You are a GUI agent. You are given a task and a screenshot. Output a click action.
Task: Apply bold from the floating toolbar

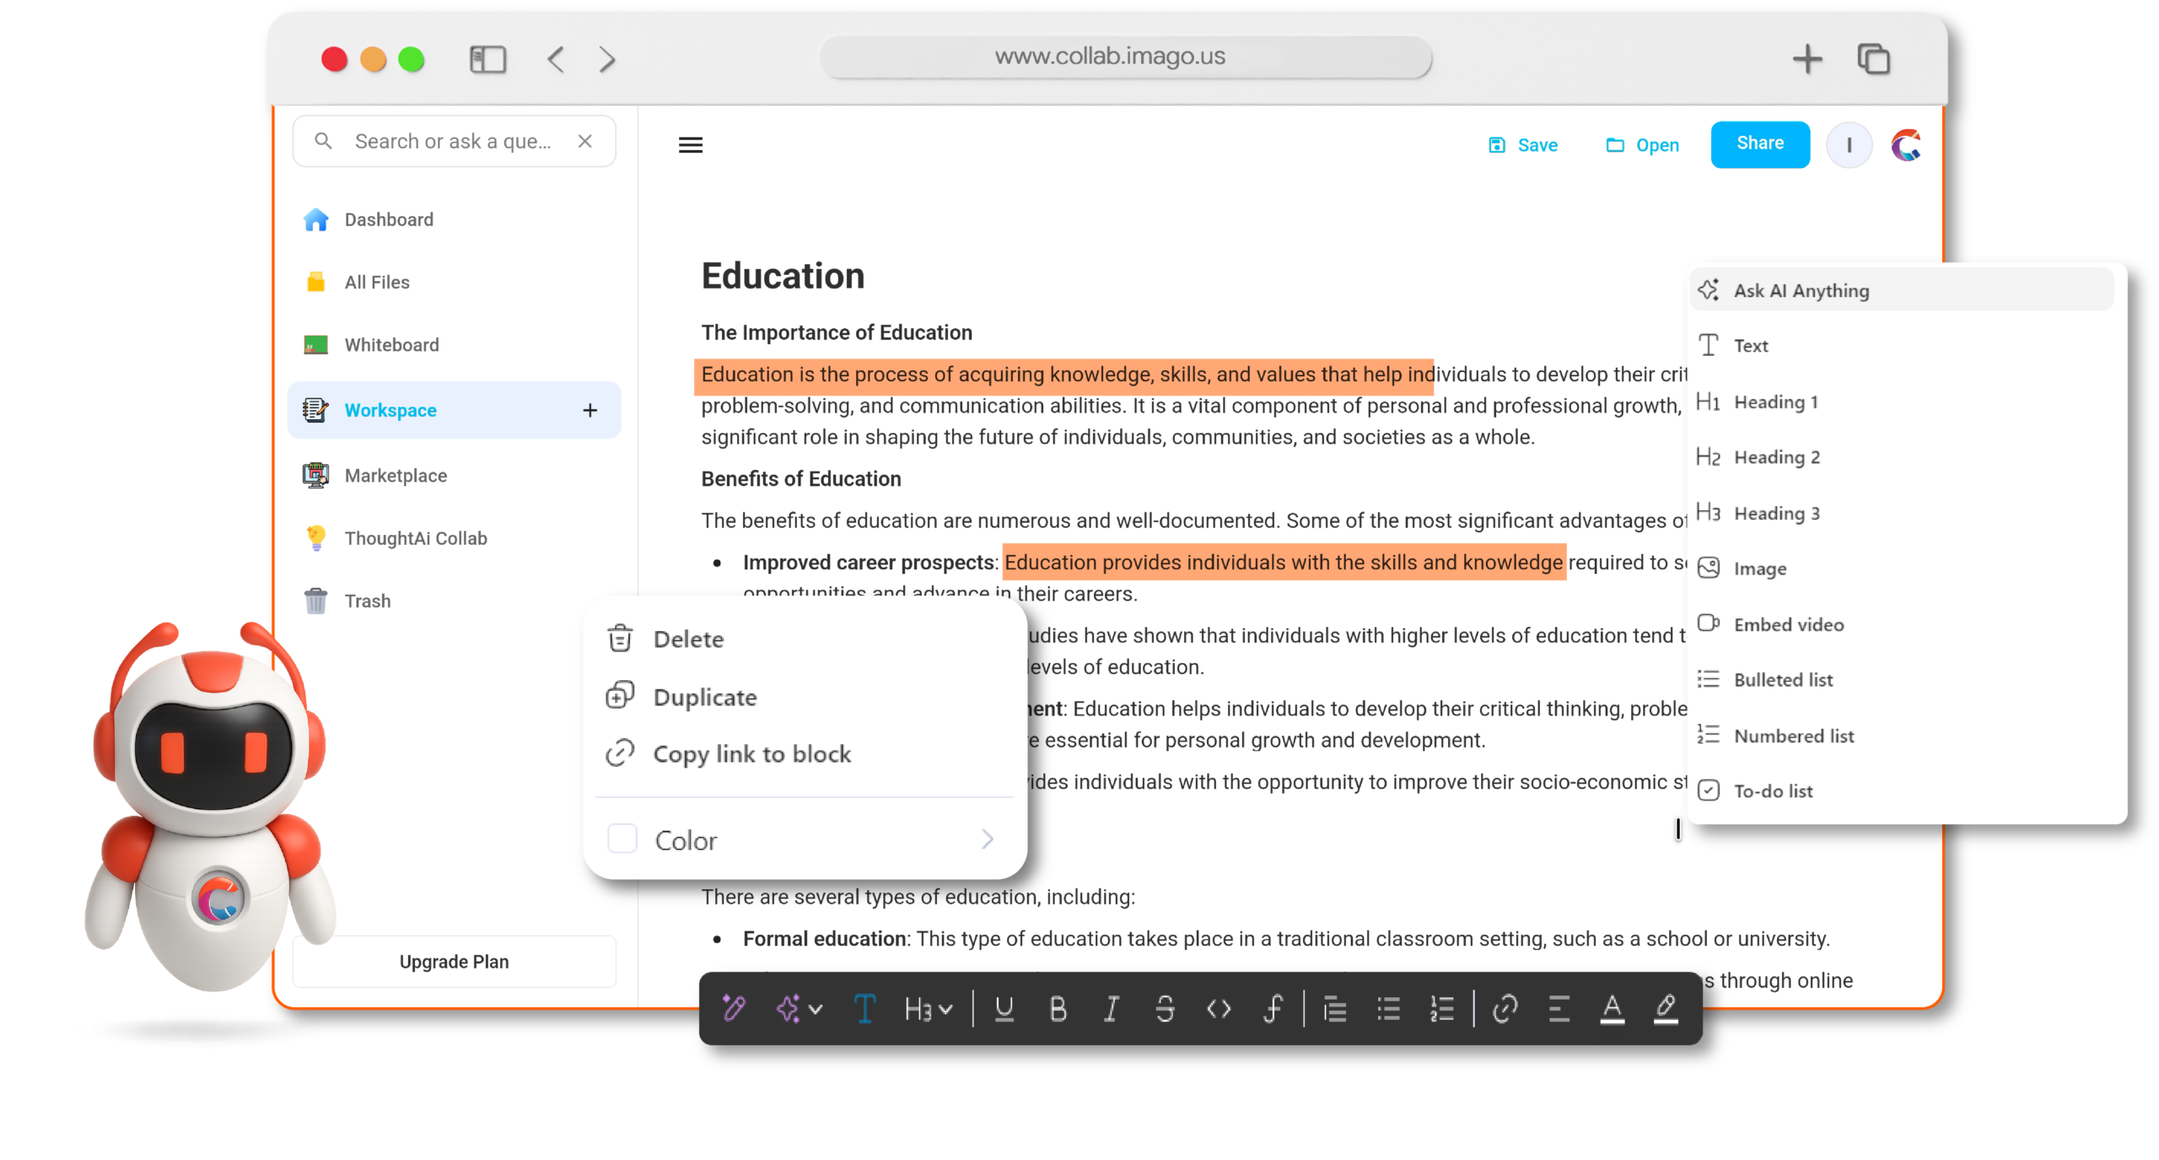click(1058, 1008)
